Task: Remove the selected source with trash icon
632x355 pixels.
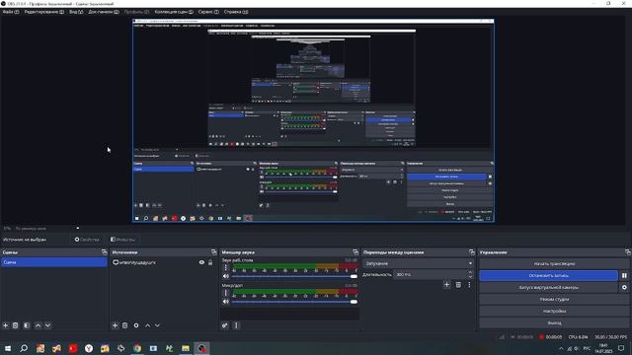Action: [125, 325]
